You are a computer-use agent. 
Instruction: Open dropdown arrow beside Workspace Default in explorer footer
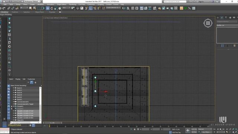pyautogui.click(x=27, y=125)
